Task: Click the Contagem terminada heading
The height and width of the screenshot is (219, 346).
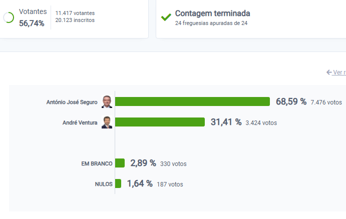Action: (x=212, y=13)
